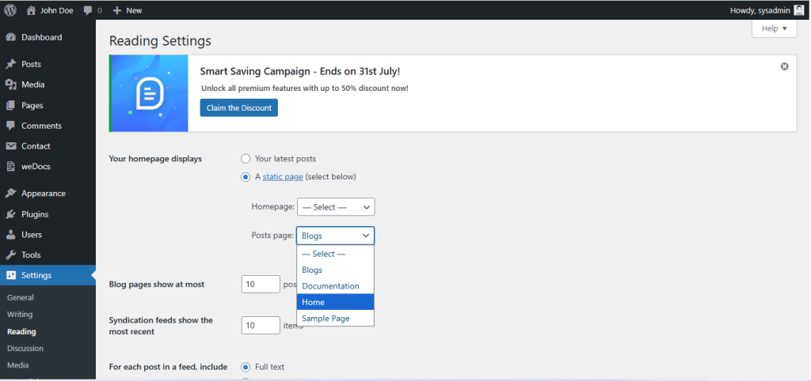This screenshot has width=811, height=381.
Task: Expand the Help panel
Action: 773,28
